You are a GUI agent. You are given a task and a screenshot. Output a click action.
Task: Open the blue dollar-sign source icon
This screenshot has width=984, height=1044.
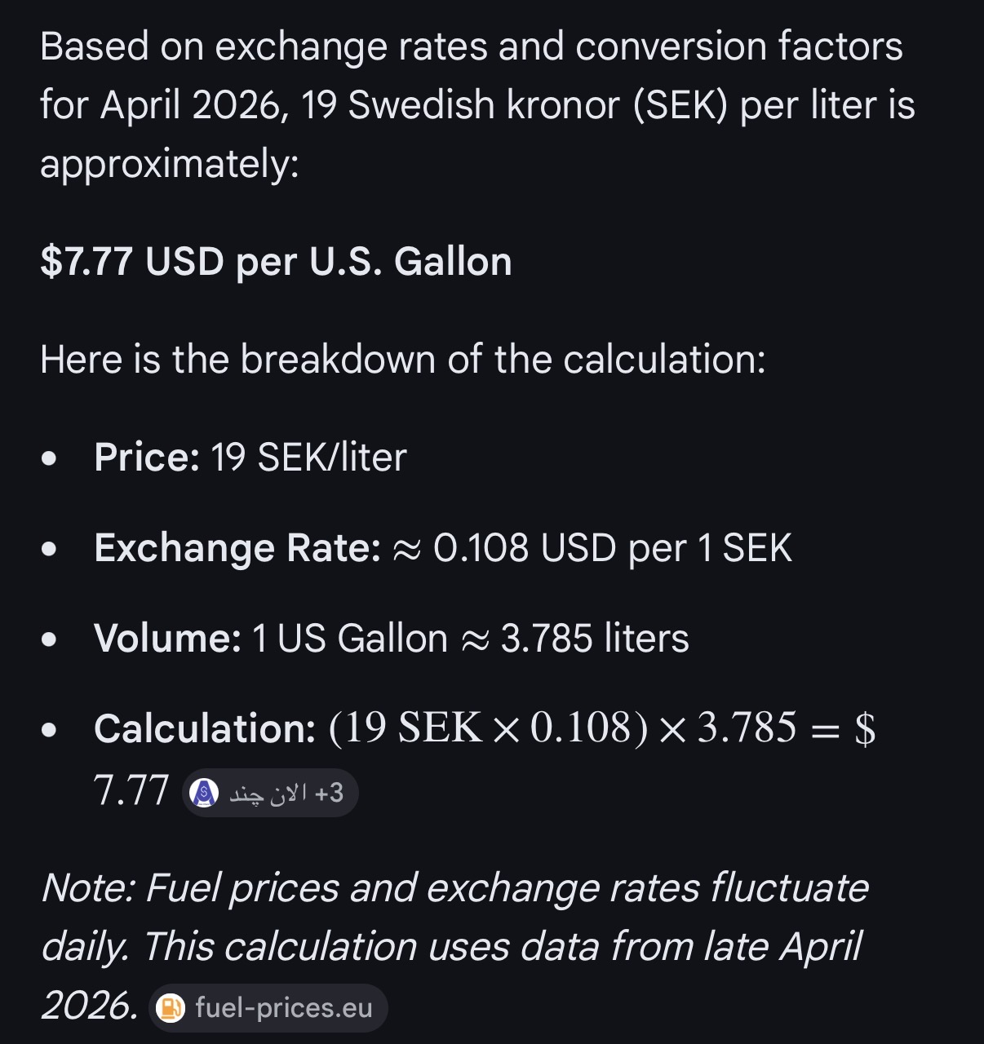click(204, 793)
